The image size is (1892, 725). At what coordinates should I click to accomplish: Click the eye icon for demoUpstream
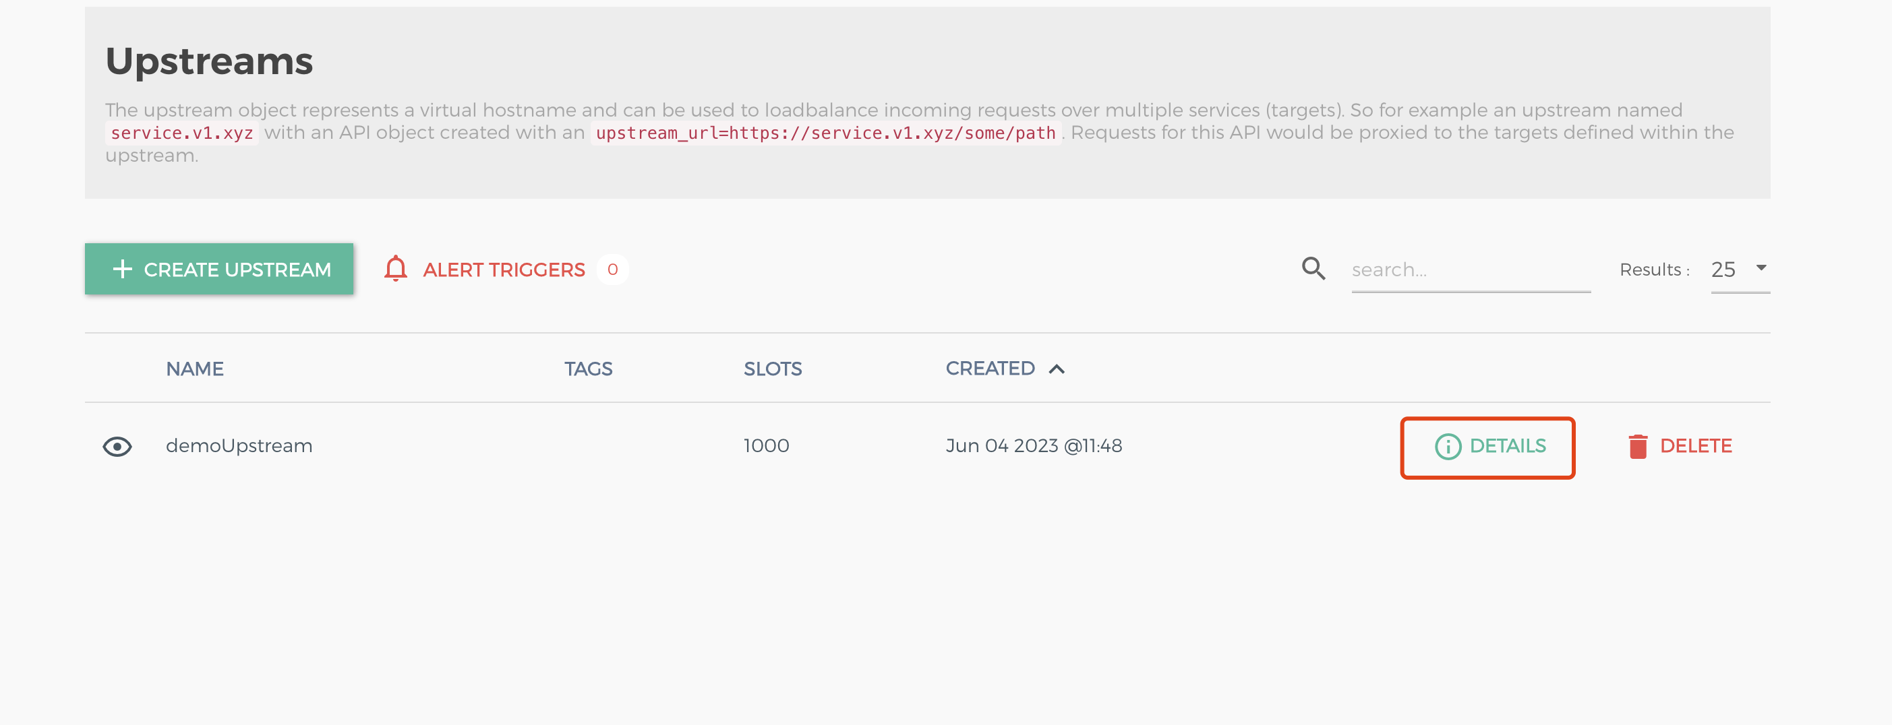tap(117, 446)
